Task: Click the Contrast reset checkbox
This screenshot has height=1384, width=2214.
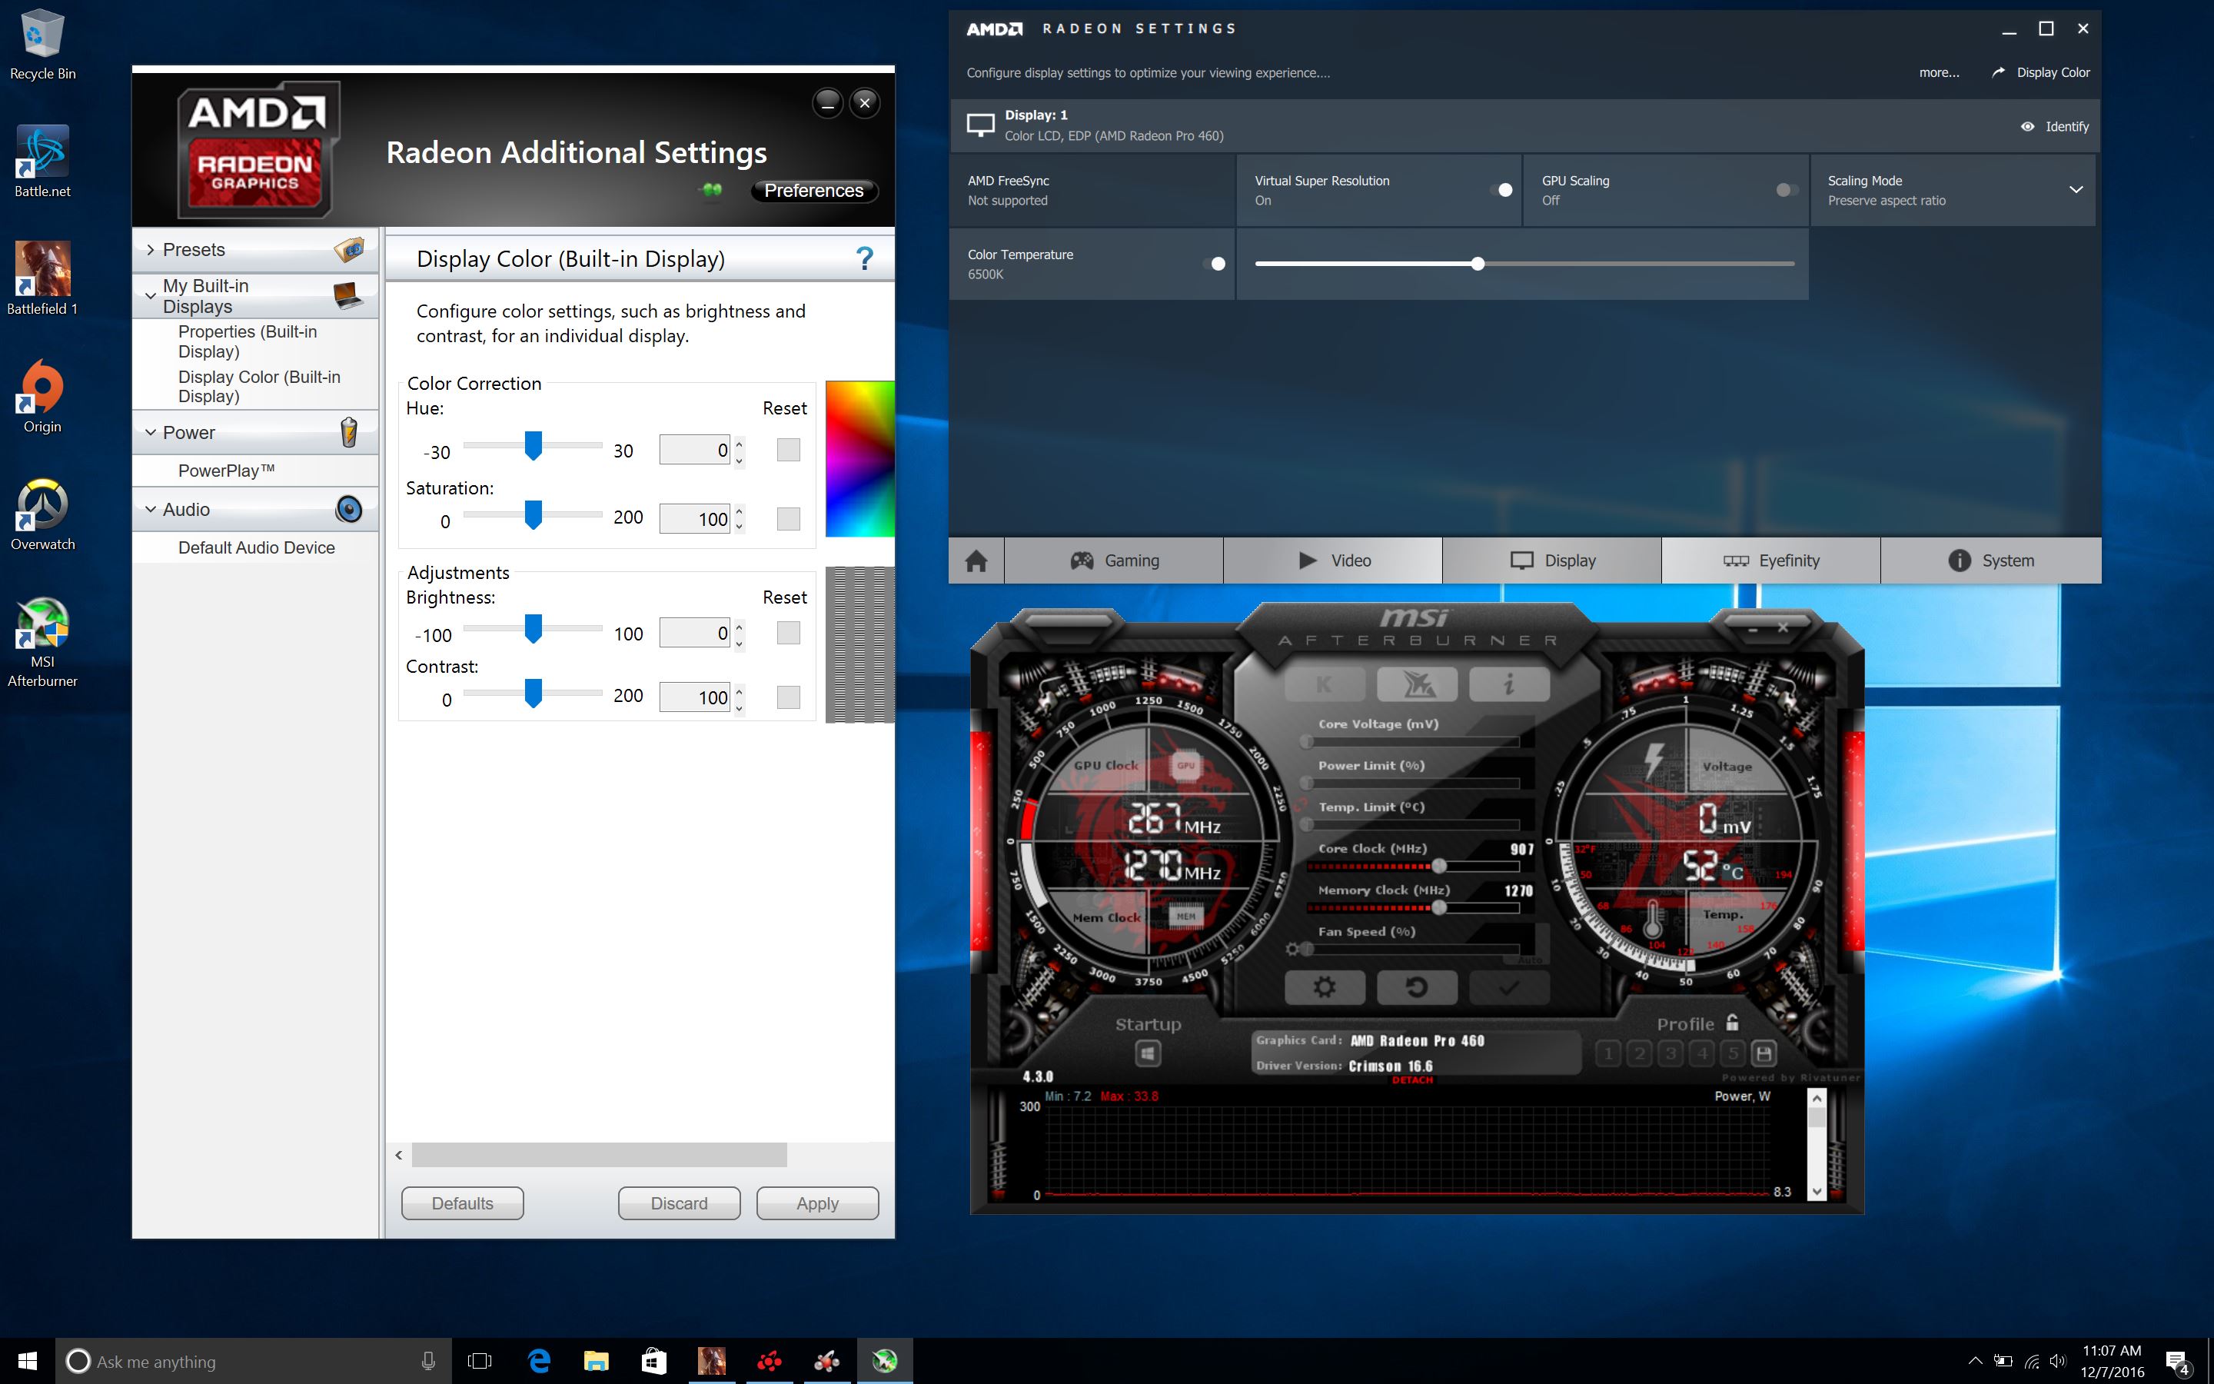Action: [x=788, y=697]
